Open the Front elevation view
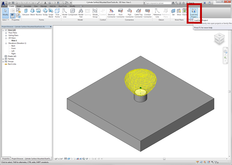 pos(13,48)
